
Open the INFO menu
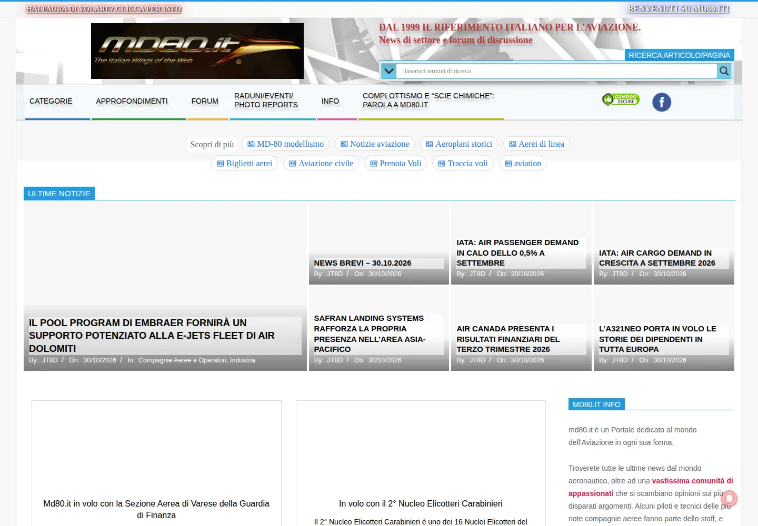(331, 101)
